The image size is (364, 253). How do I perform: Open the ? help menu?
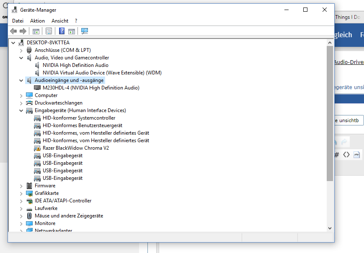coord(76,21)
